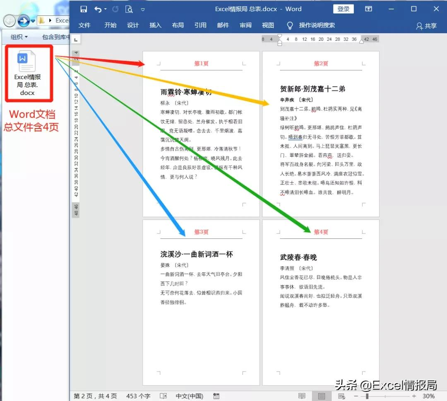Select the Excel情报局 总表.docx file
The width and height of the screenshot is (447, 401).
(x=28, y=73)
